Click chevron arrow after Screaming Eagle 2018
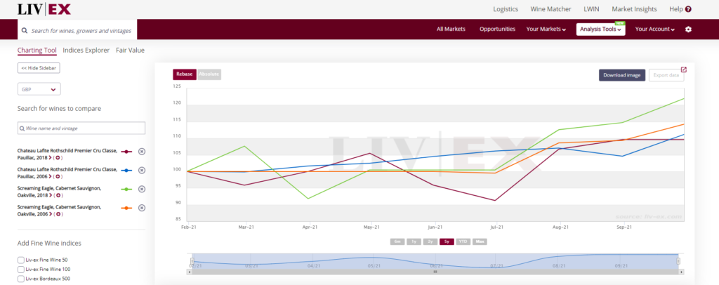Viewport: 719px width, 285px height. point(51,196)
